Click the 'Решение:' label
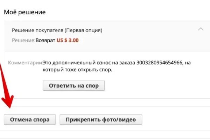This screenshot has width=210, height=140. (x=23, y=40)
